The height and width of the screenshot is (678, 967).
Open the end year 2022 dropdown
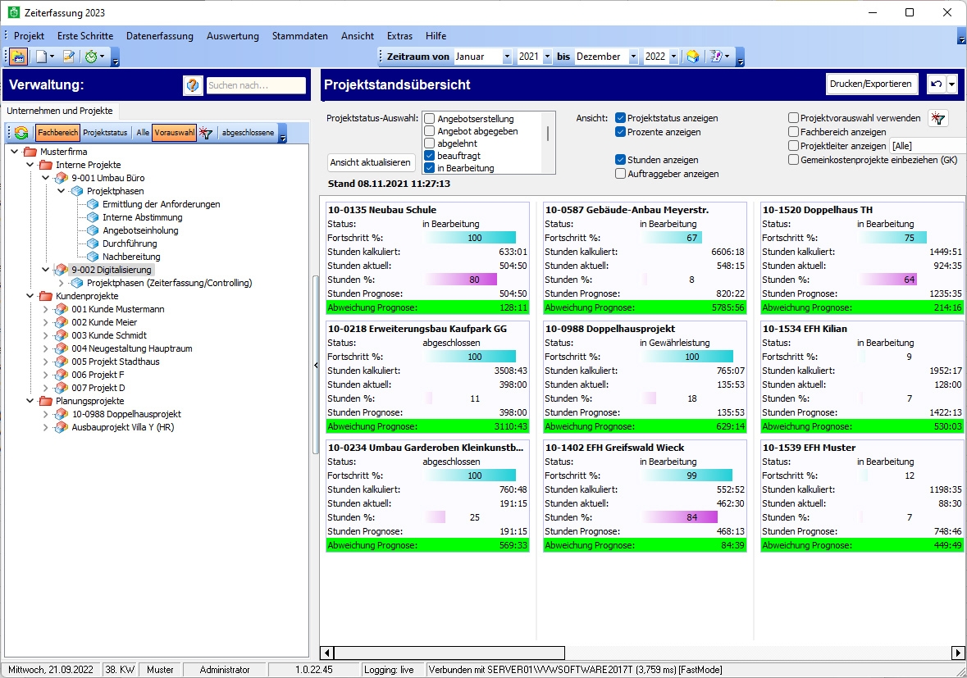click(x=673, y=57)
